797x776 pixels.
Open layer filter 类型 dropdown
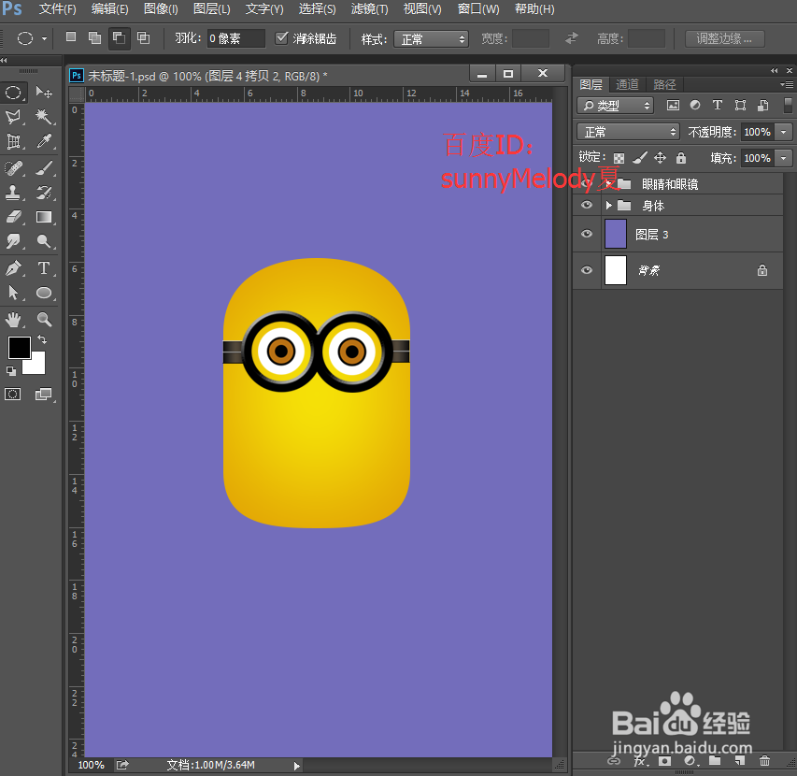(615, 106)
